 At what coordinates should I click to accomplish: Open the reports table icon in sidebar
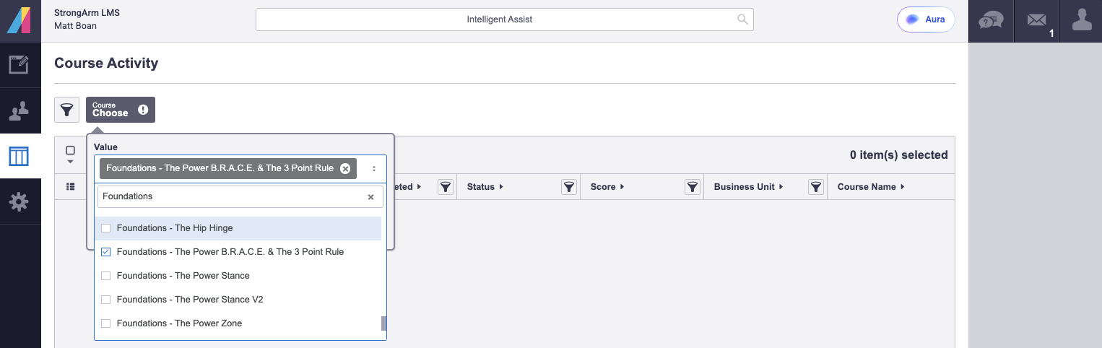[19, 156]
